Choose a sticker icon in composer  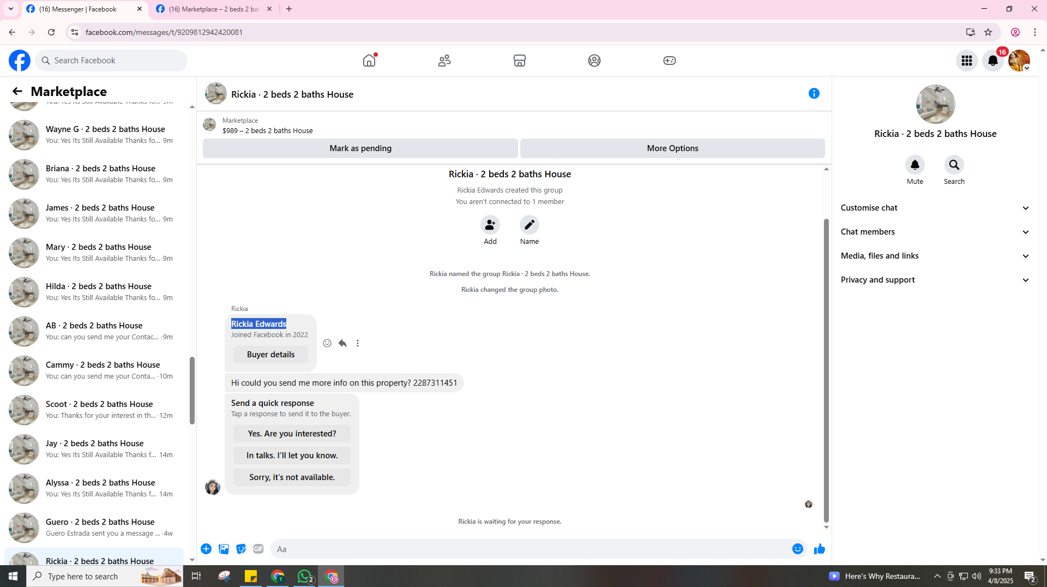[241, 549]
